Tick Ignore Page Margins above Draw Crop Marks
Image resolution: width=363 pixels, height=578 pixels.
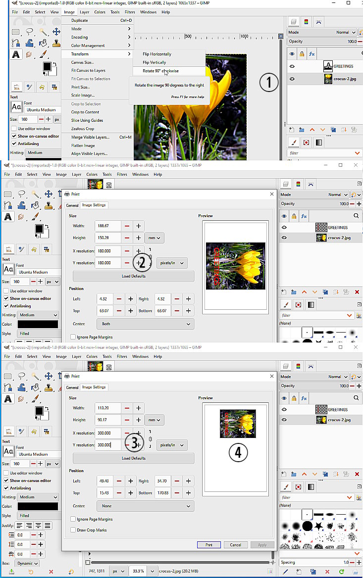click(73, 519)
